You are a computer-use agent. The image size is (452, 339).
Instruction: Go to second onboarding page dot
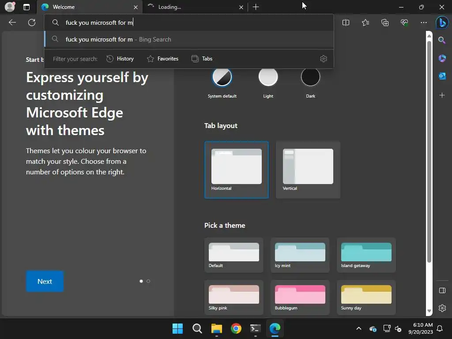coord(148,281)
